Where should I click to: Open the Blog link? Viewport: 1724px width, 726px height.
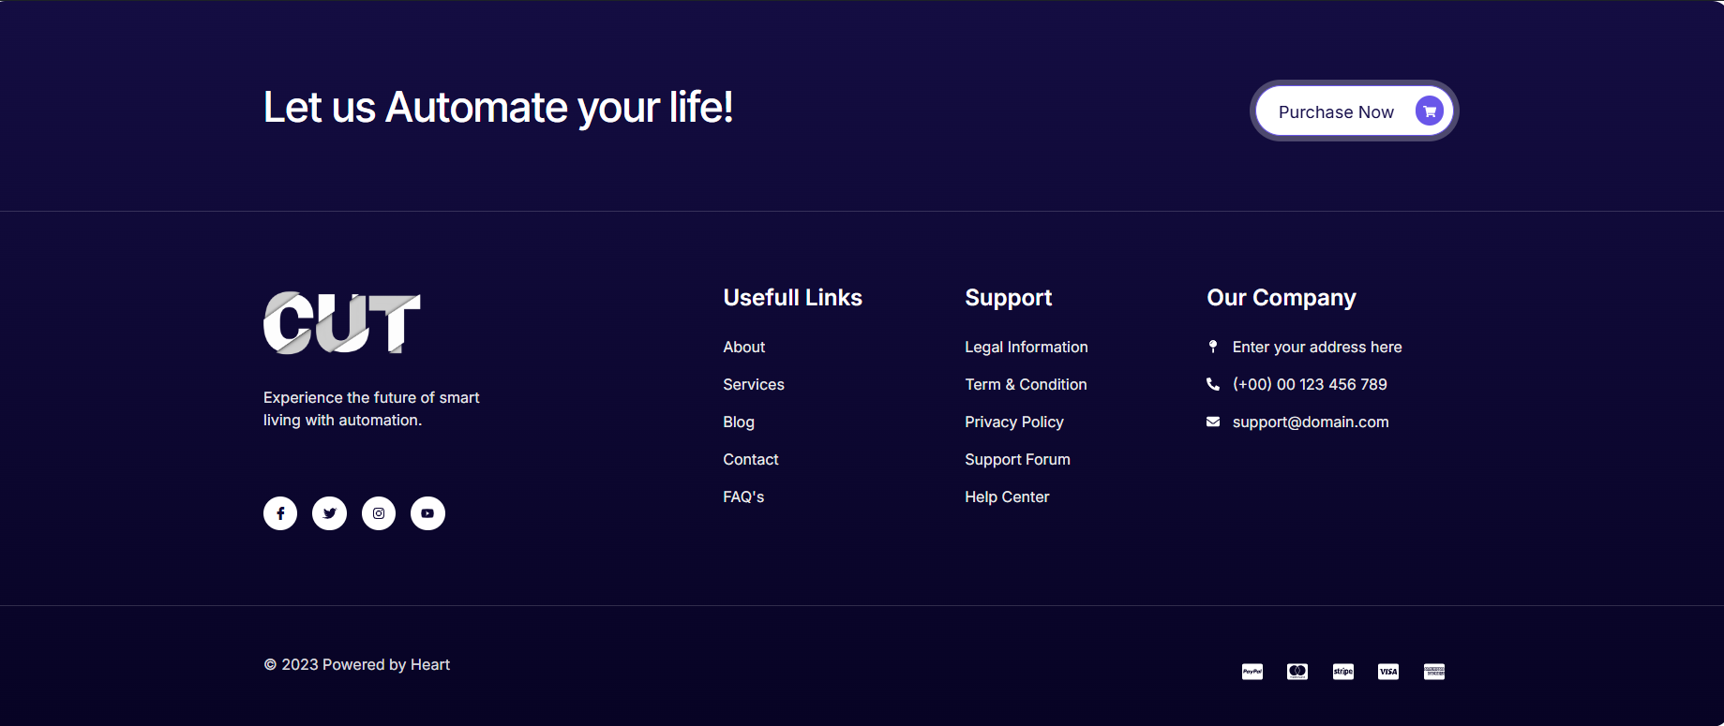tap(739, 422)
